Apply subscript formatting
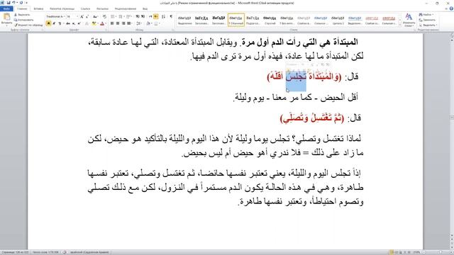This screenshot has width=454, height=255. pyautogui.click(x=74, y=23)
